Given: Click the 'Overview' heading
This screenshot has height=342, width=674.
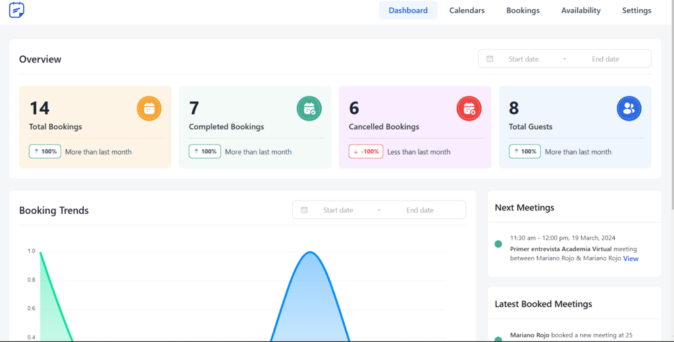Looking at the screenshot, I should pyautogui.click(x=40, y=59).
